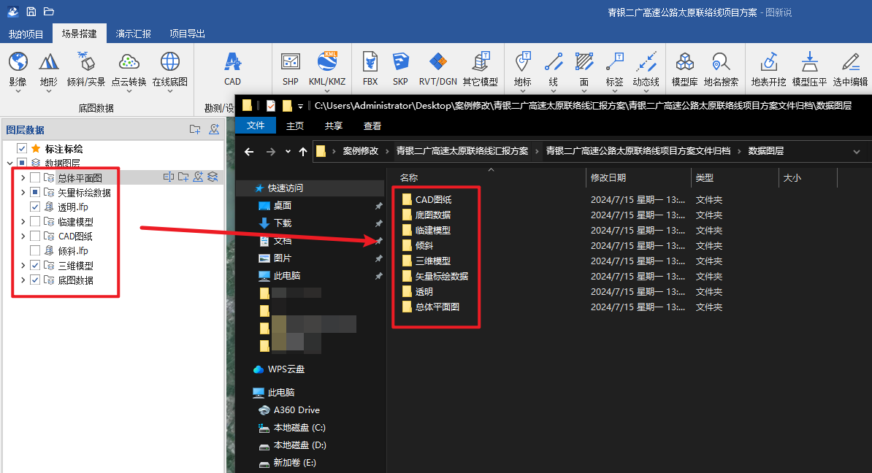Uncheck the 三维模型 layer checkbox
This screenshot has width=872, height=473.
pyautogui.click(x=35, y=266)
